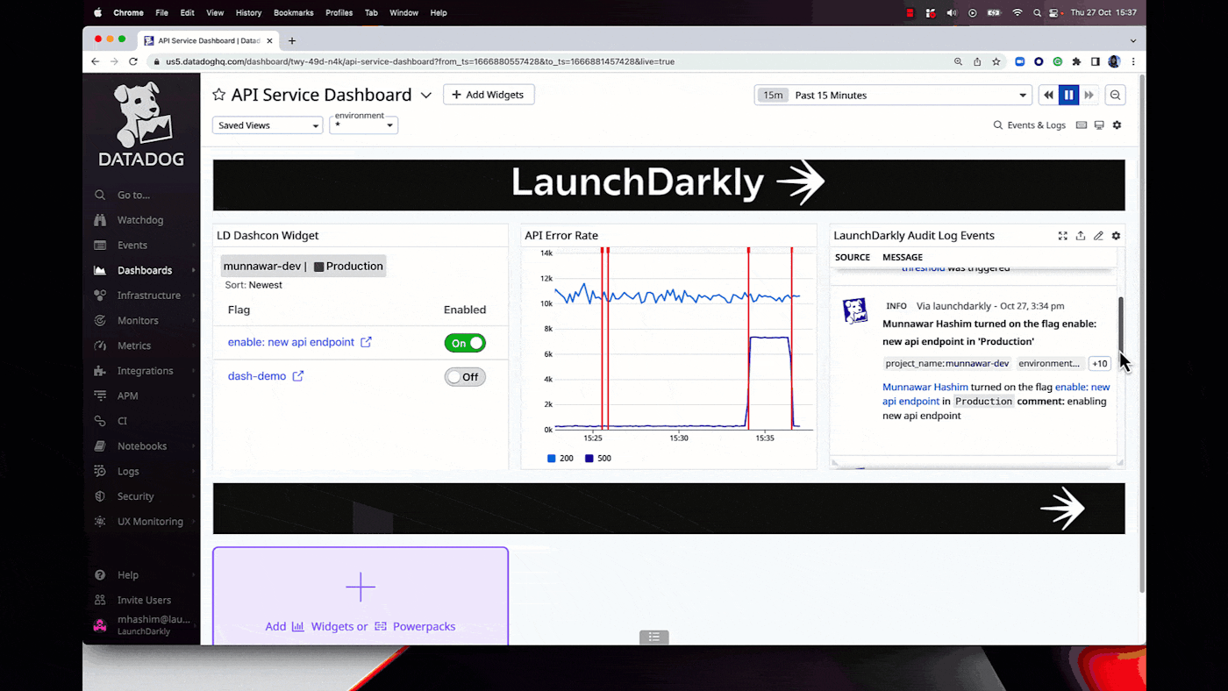This screenshot has width=1228, height=691.
Task: Click the Chrome tab search chevron
Action: click(1132, 40)
